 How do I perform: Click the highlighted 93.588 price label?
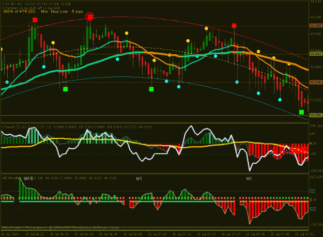tap(316, 25)
